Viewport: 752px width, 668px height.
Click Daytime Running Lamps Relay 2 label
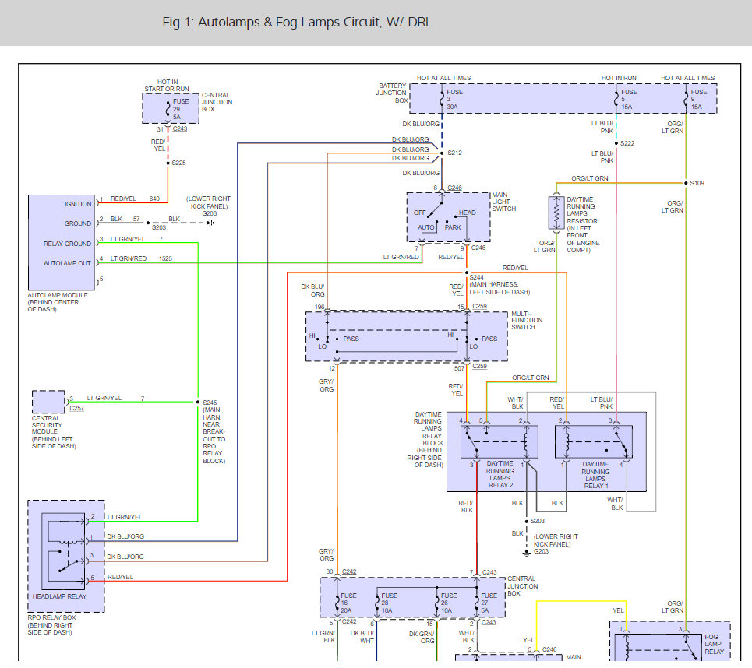[x=500, y=474]
